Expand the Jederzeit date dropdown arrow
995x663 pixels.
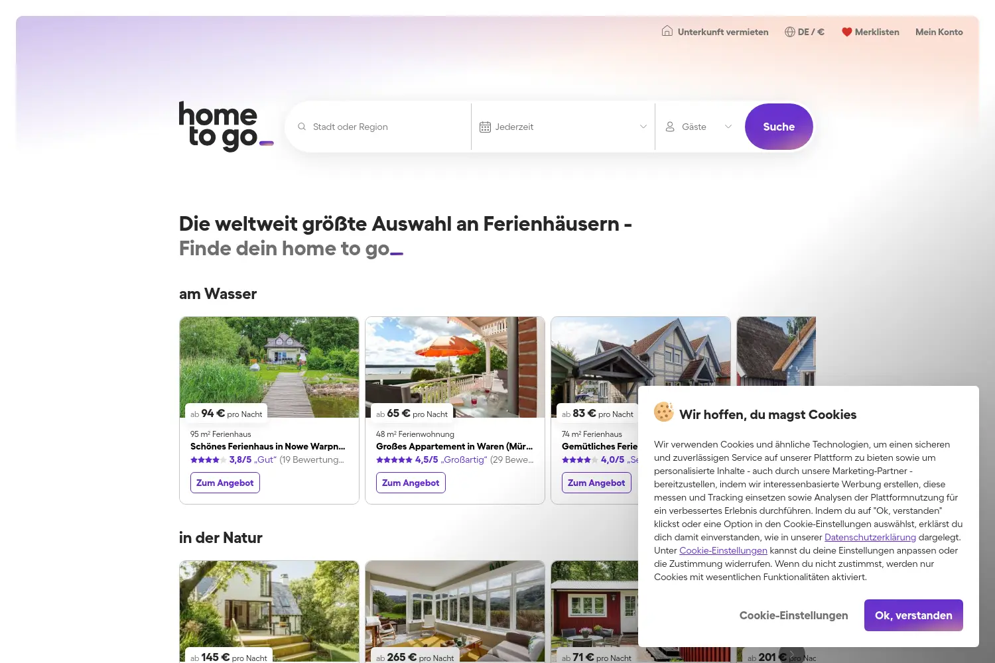(x=643, y=127)
